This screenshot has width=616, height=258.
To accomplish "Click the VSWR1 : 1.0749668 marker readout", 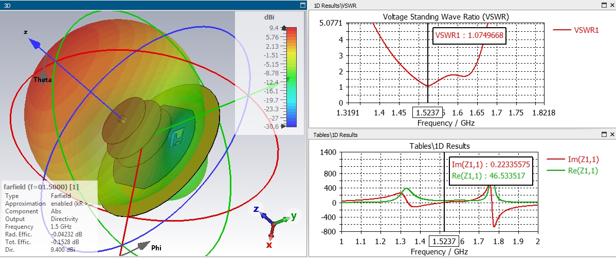I will pos(469,36).
